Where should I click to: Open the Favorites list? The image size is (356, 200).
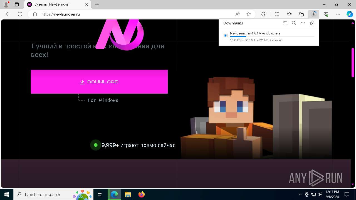[x=289, y=14]
